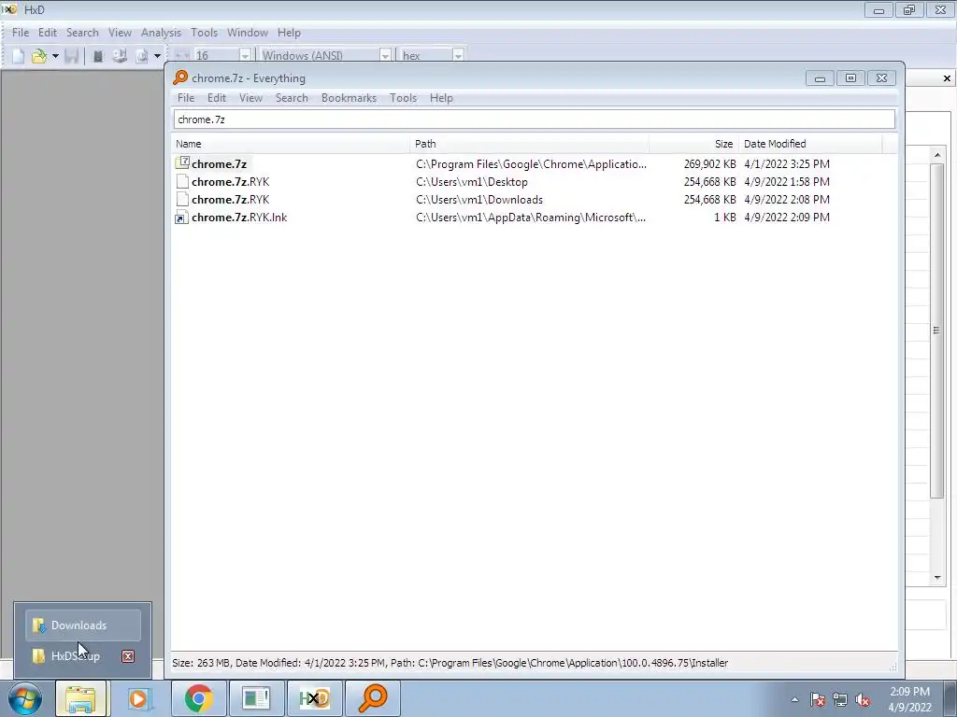Screen dimensions: 957x717
Task: Click HxD taskbar icon
Action: pos(314,698)
